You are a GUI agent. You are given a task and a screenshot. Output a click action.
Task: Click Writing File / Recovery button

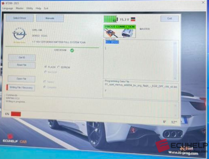pyautogui.click(x=21, y=88)
